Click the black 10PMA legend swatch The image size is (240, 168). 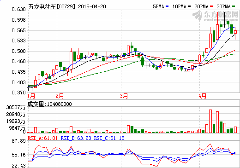[189, 6]
